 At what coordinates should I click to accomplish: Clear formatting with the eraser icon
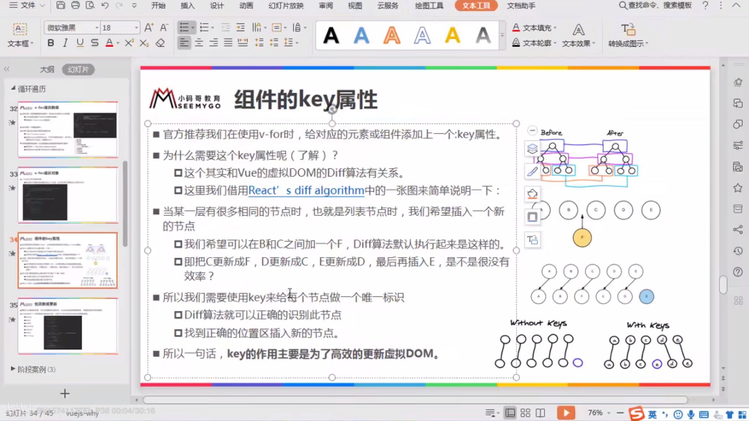(160, 43)
